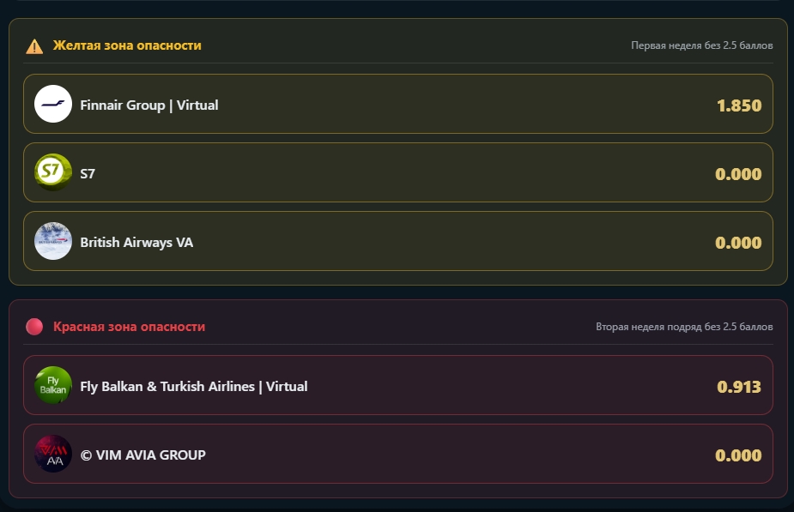Screen dimensions: 794x512
Task: Open the © VIM AVIA GROUP name link
Action: (x=142, y=455)
